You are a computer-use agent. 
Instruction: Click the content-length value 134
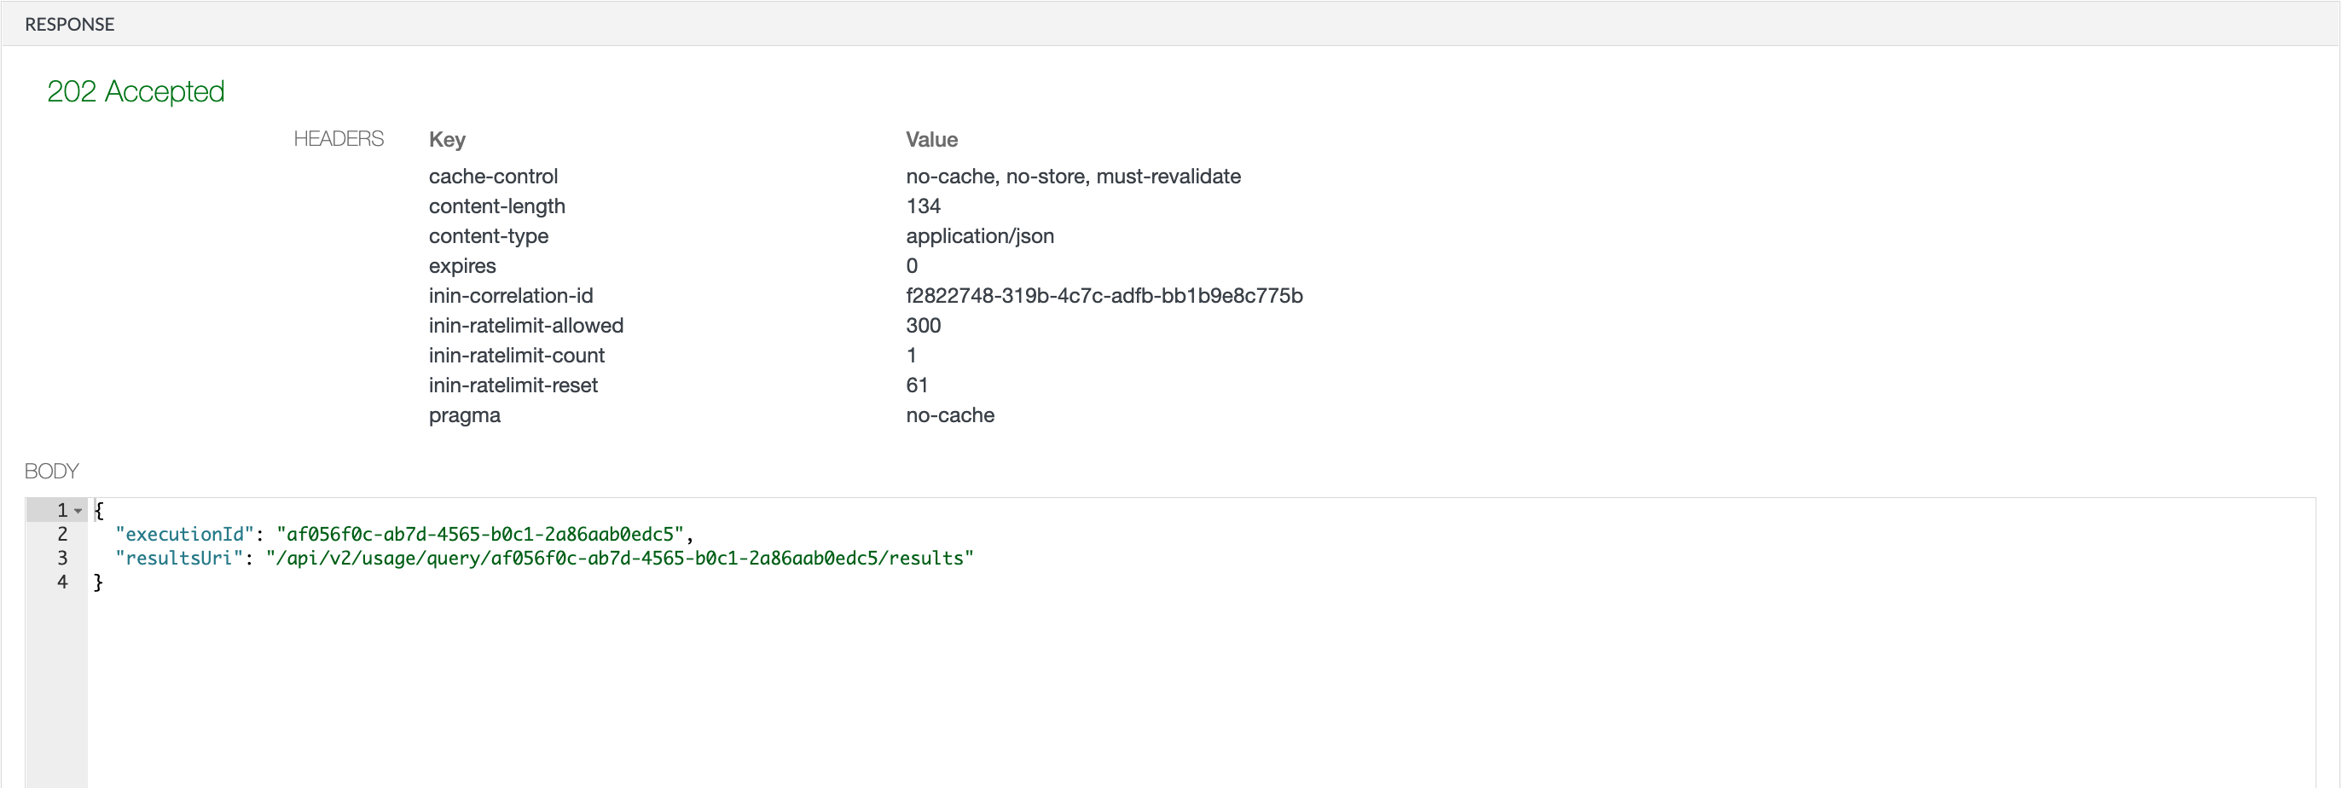[924, 206]
